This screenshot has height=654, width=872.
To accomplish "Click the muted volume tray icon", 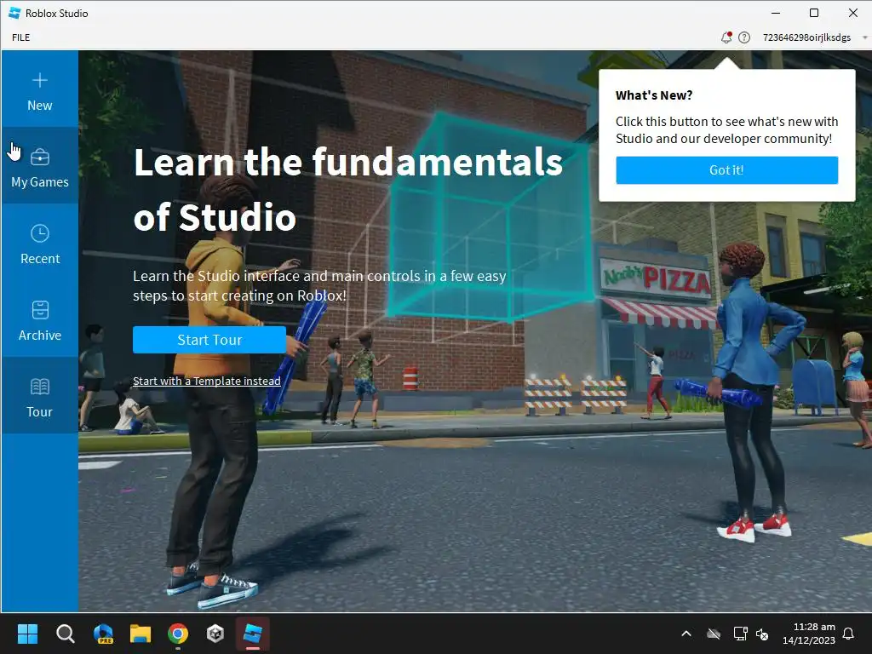I will (762, 634).
